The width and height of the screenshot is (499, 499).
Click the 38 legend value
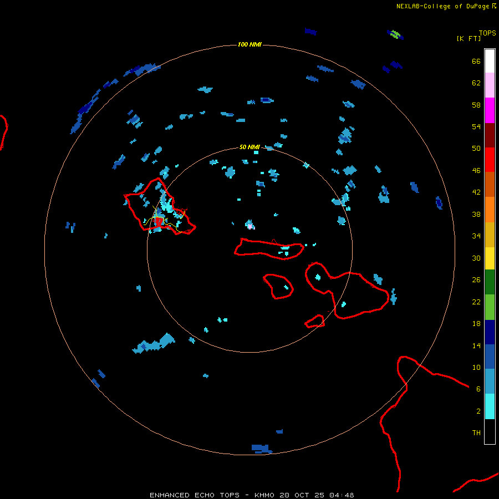476,214
